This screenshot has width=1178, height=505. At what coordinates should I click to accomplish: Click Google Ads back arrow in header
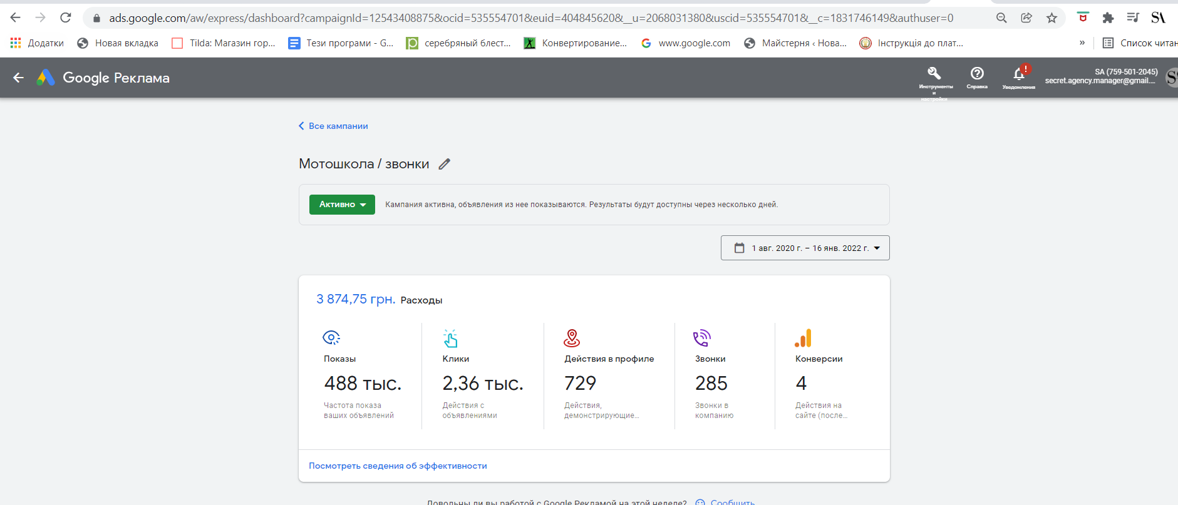pyautogui.click(x=18, y=78)
